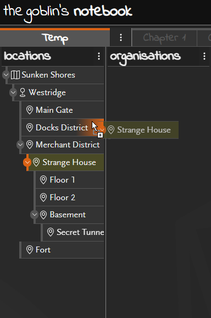Click the pin icon beside Secret Tunnel
Screen dimensions: 211x318
51,232
